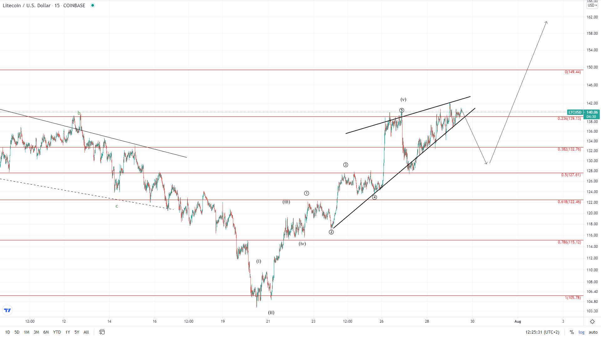Image resolution: width=601 pixels, height=338 pixels.
Task: Open the Go to date calendar icon
Action: click(x=102, y=332)
